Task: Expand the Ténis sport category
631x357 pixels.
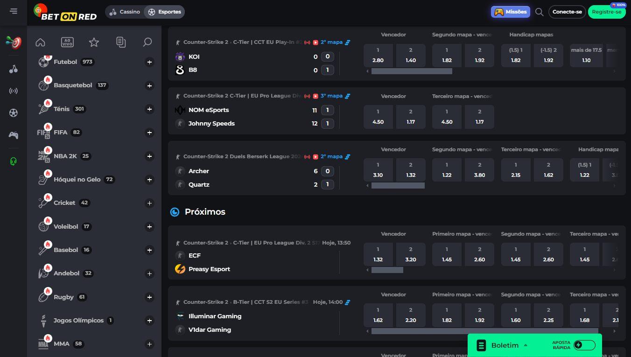Action: 149,109
